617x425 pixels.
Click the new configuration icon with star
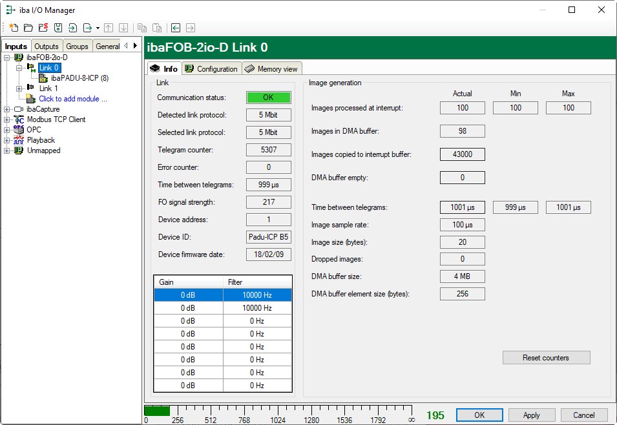pos(13,28)
